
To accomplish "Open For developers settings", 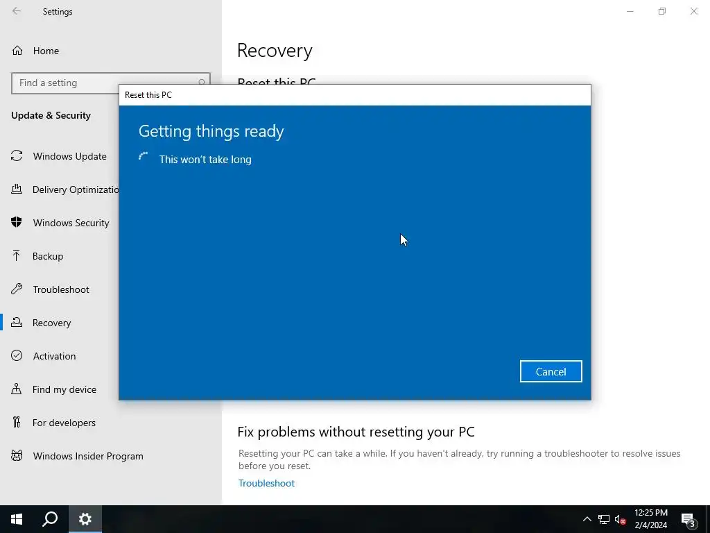I will coord(64,423).
